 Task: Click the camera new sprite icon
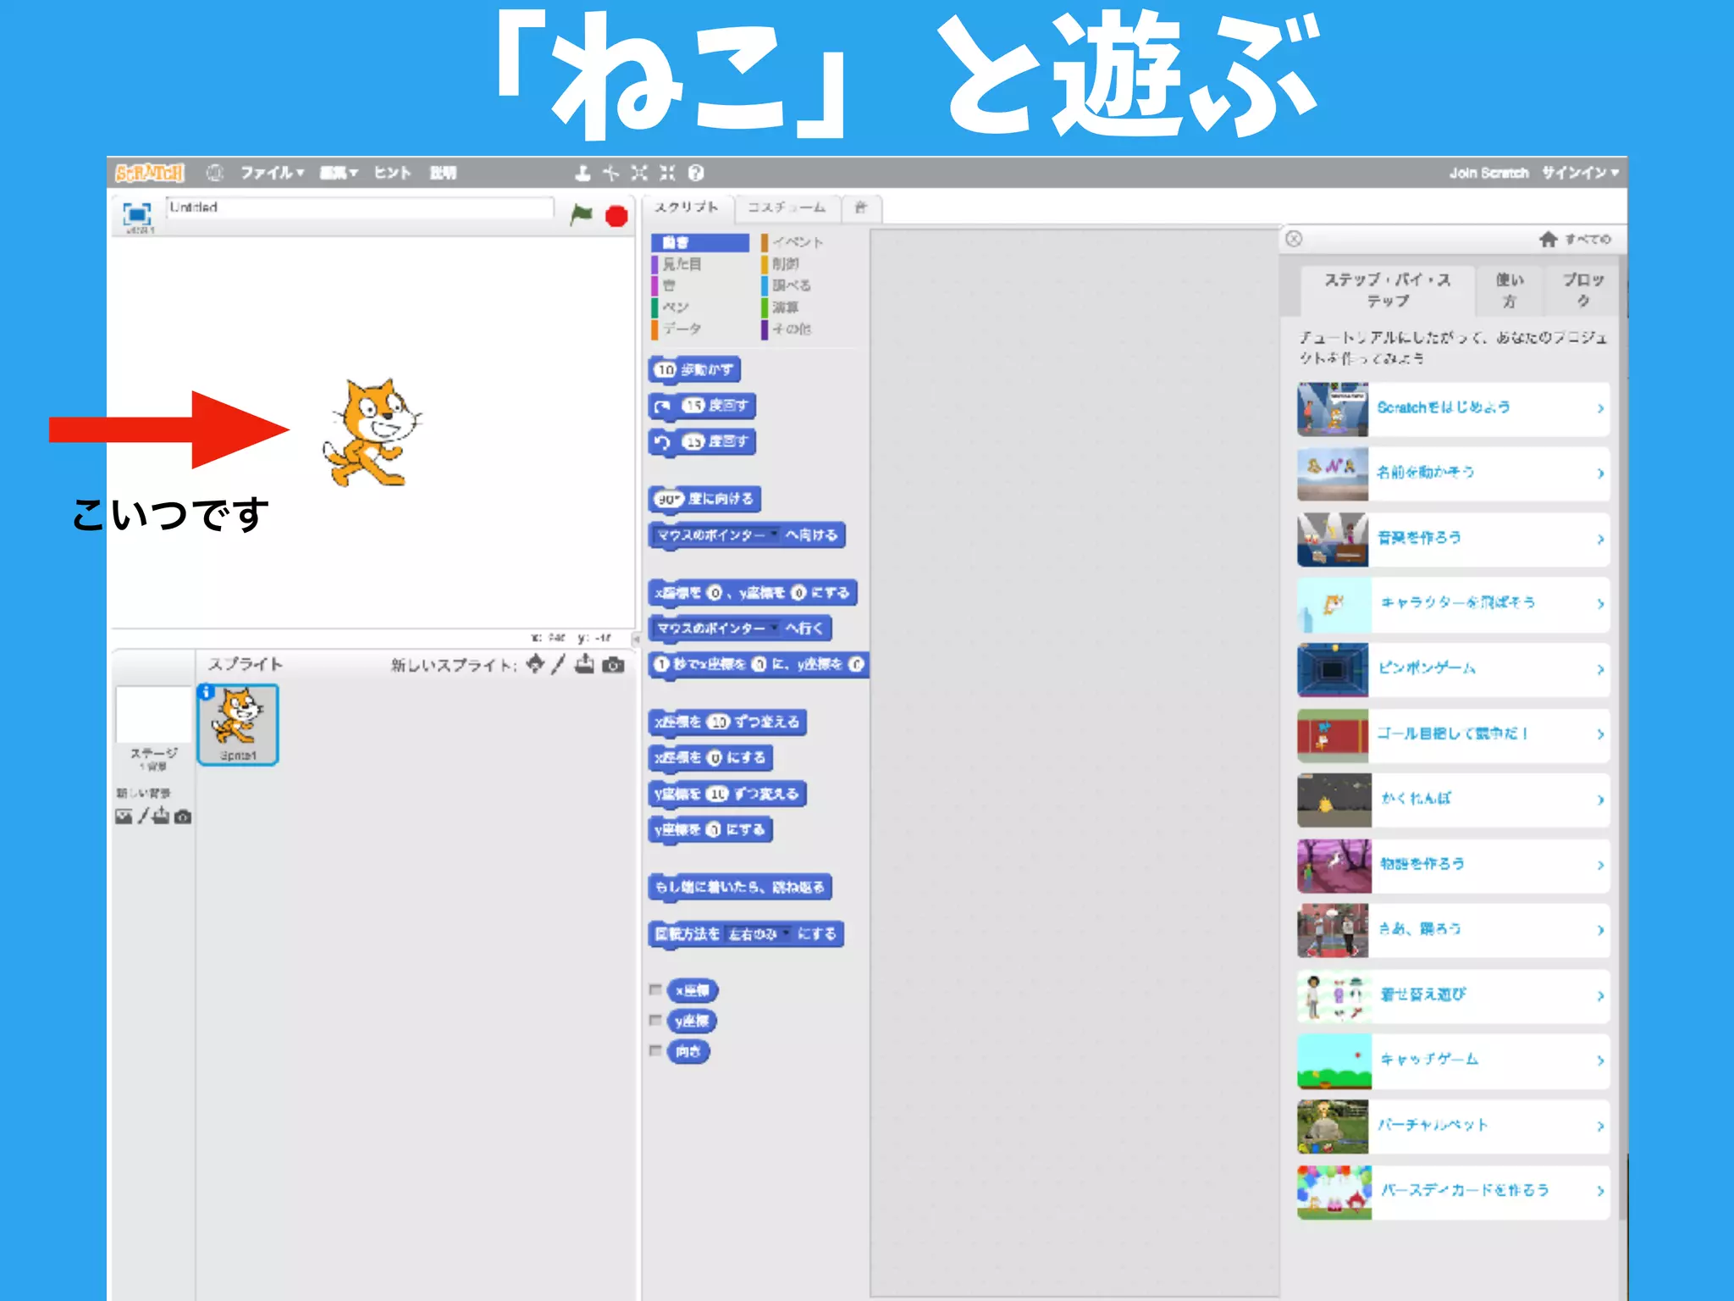[x=613, y=665]
